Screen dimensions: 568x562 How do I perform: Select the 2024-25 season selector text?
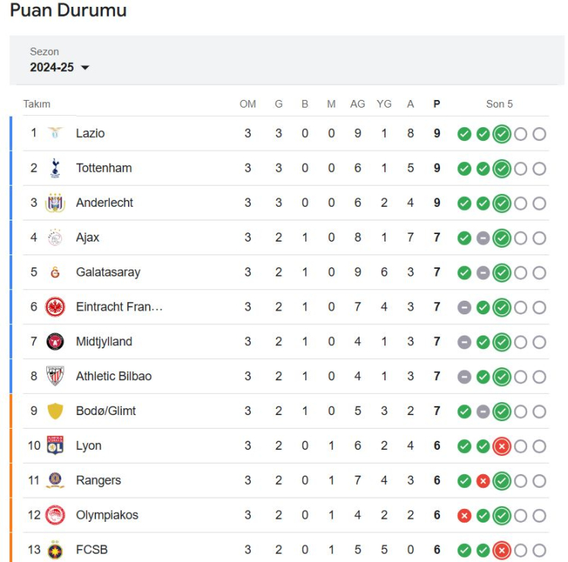tap(51, 67)
